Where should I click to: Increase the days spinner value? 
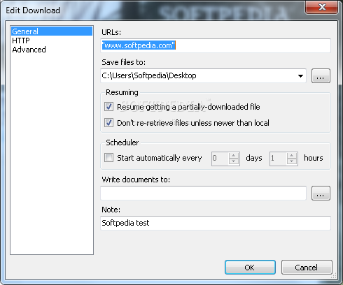234,156
